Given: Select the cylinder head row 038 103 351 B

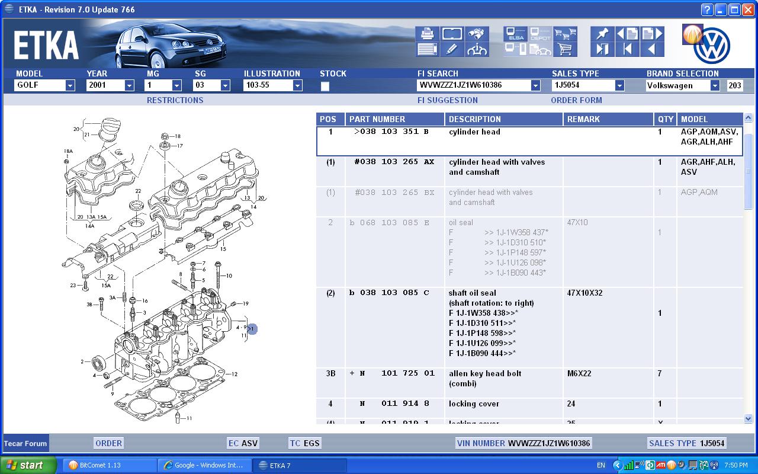Looking at the screenshot, I should click(x=529, y=141).
